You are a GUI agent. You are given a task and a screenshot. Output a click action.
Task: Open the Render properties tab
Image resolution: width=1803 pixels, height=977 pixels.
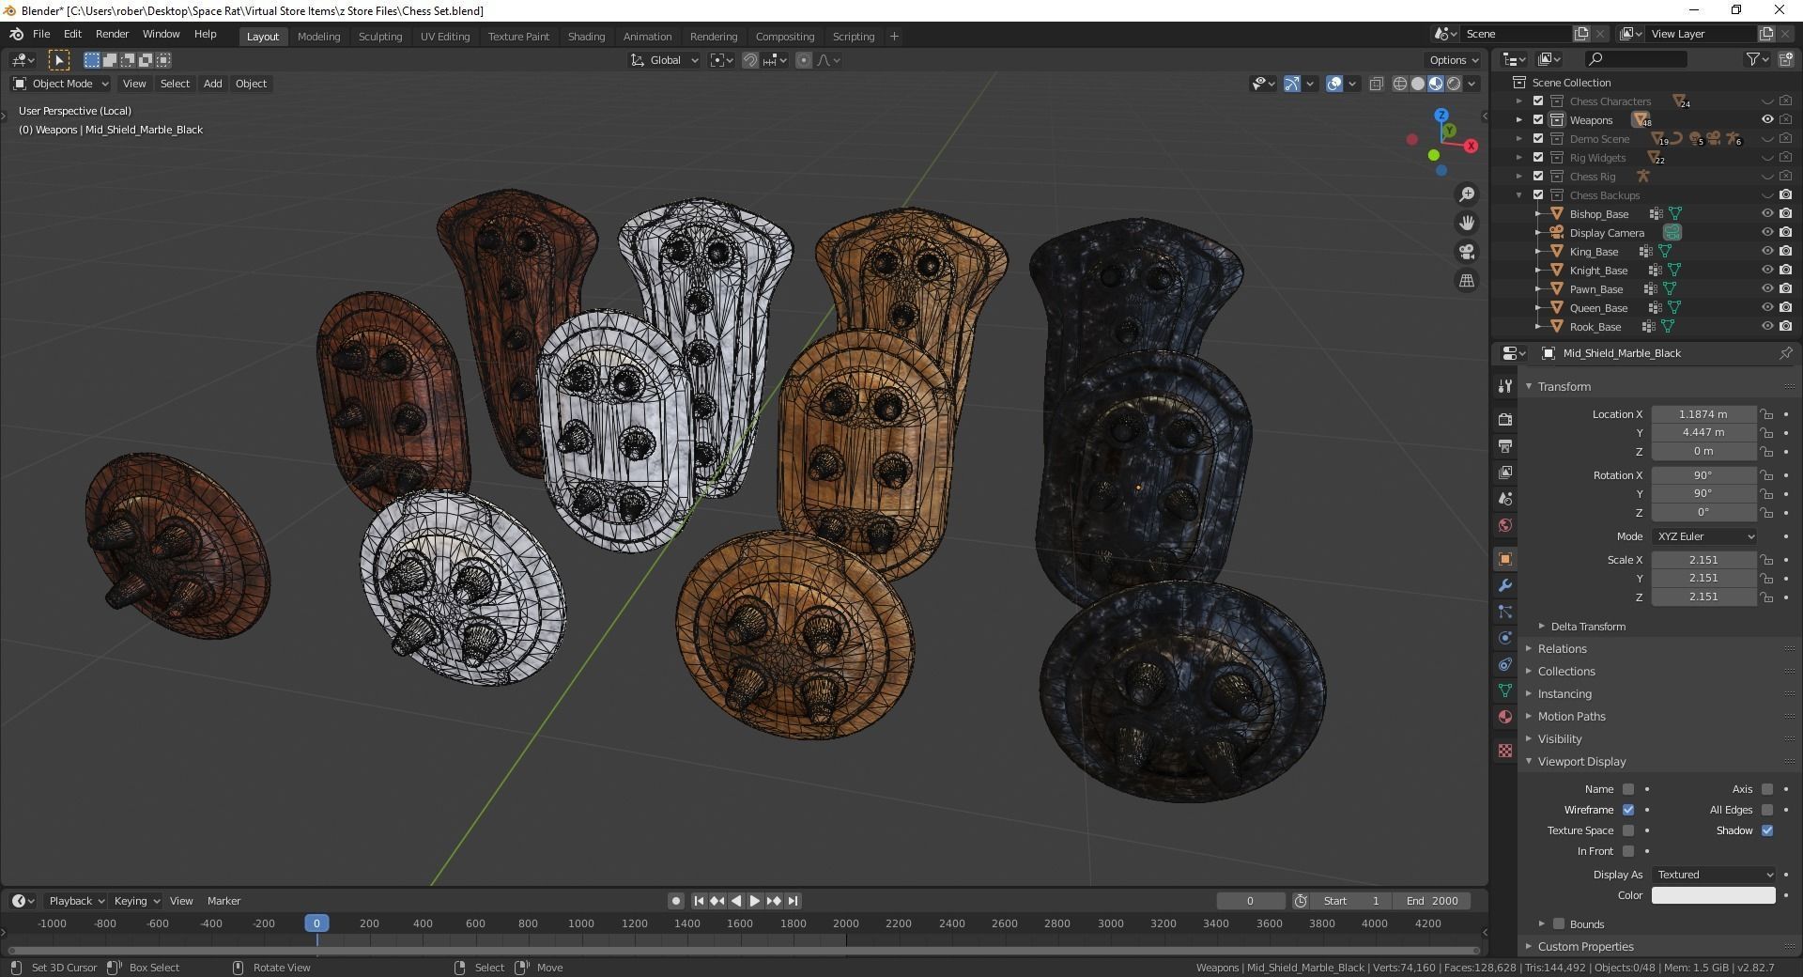point(1505,419)
